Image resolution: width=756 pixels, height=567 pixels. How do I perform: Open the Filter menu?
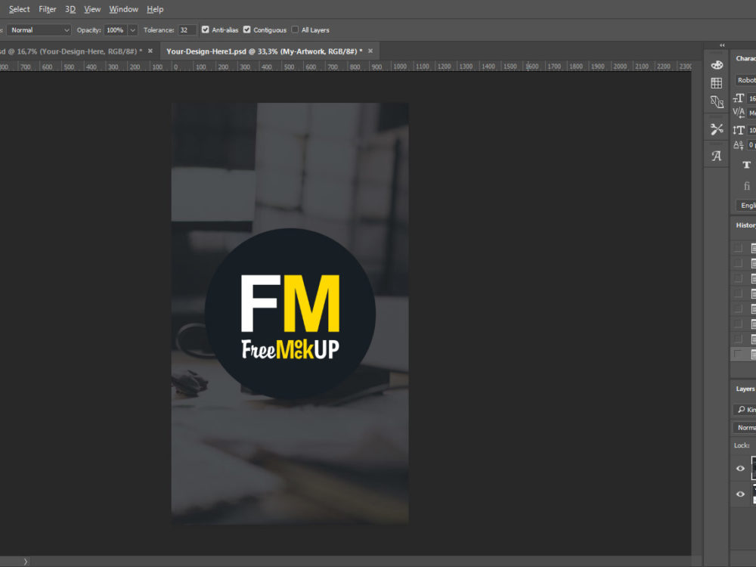coord(47,9)
